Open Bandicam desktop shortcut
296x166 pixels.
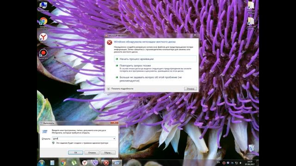(x=43, y=54)
